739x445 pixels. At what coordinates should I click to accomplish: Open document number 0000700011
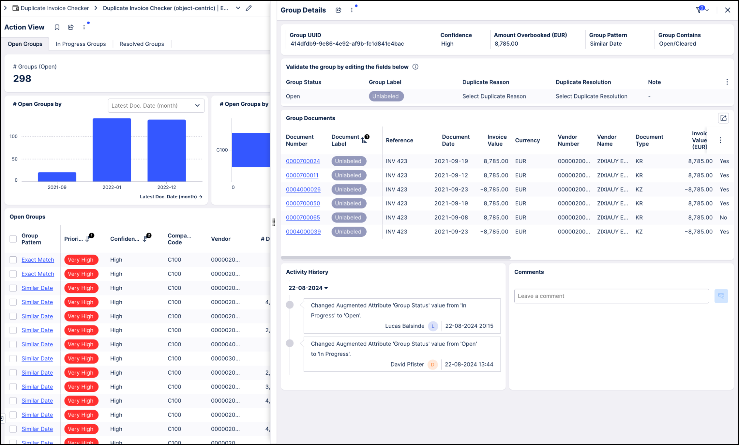click(x=302, y=175)
